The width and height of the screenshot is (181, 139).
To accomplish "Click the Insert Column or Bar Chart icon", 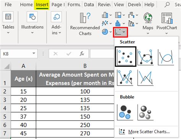I will 105,15.
